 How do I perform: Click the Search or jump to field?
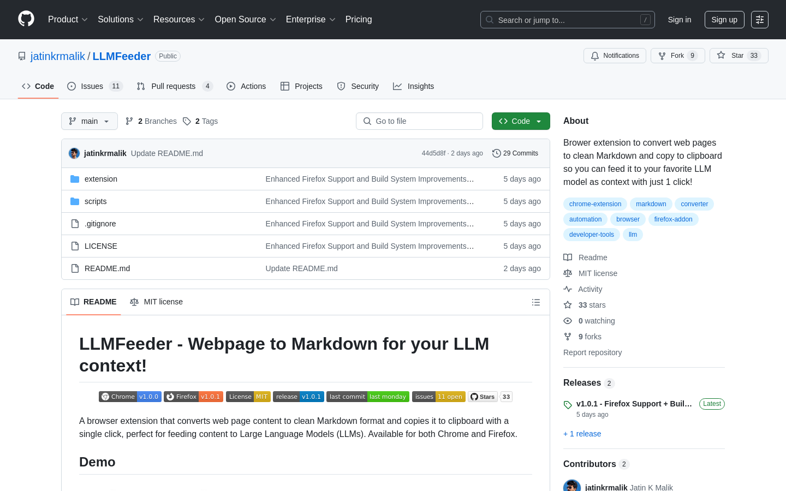(568, 20)
